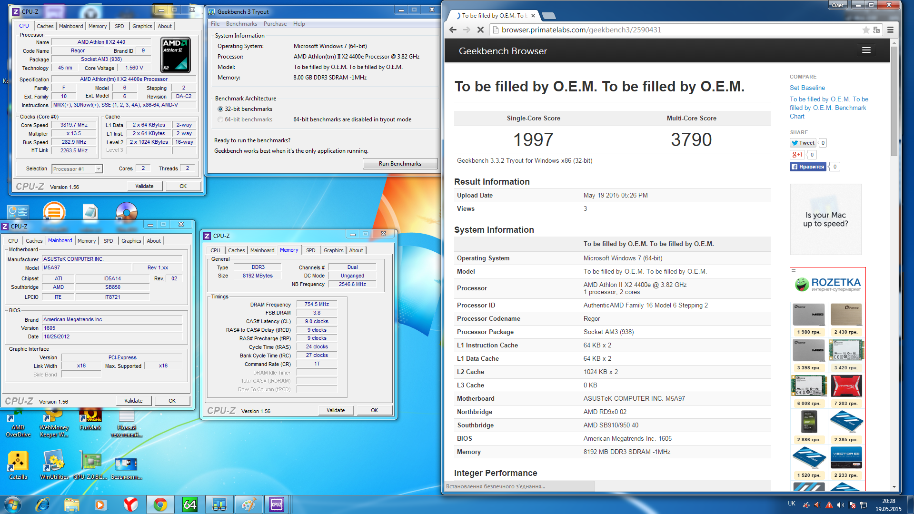Screen dimensions: 914x514
Task: Click the DRAM Frequency value 754.5 MHz
Action: [317, 304]
